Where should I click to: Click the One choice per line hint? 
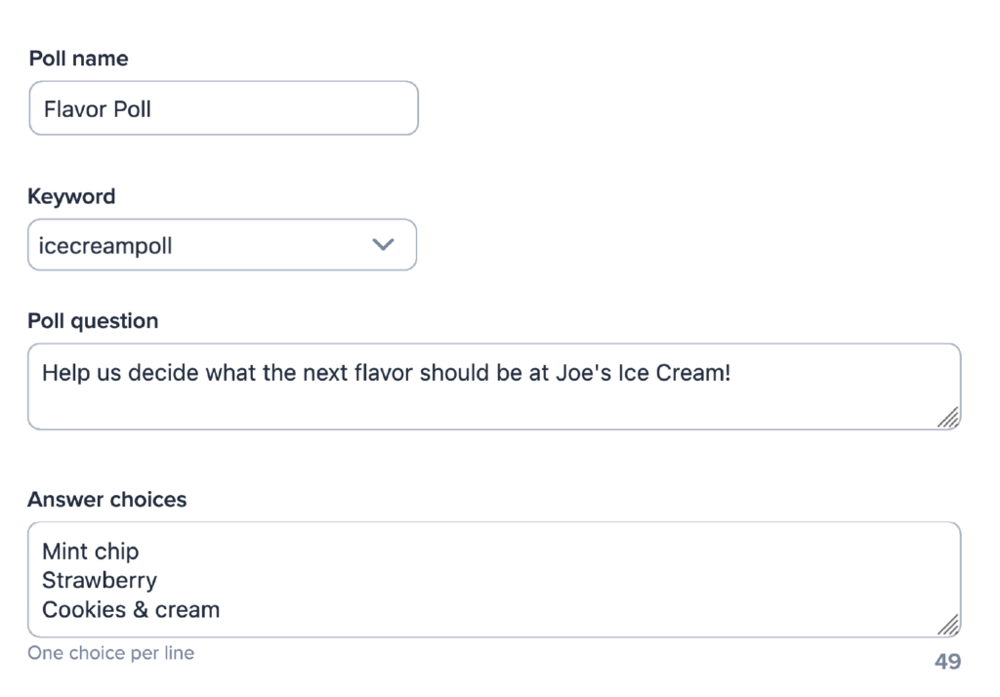point(110,653)
